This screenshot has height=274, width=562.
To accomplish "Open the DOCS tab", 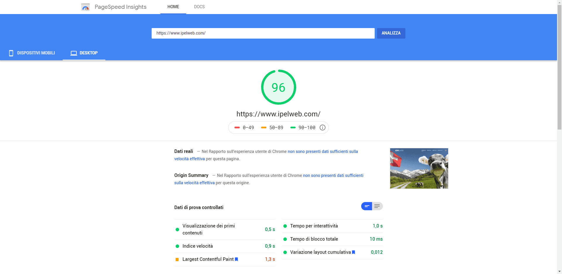I will click(x=199, y=7).
